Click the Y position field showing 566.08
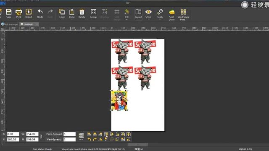269x151 pixels. coord(13,139)
